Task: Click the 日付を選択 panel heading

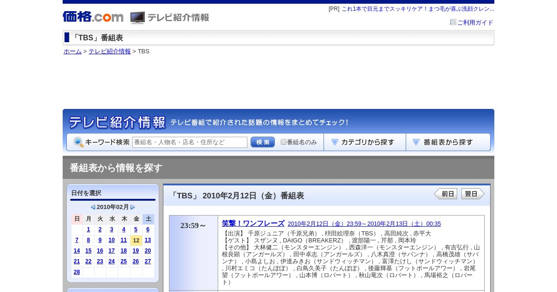Action: tap(86, 193)
